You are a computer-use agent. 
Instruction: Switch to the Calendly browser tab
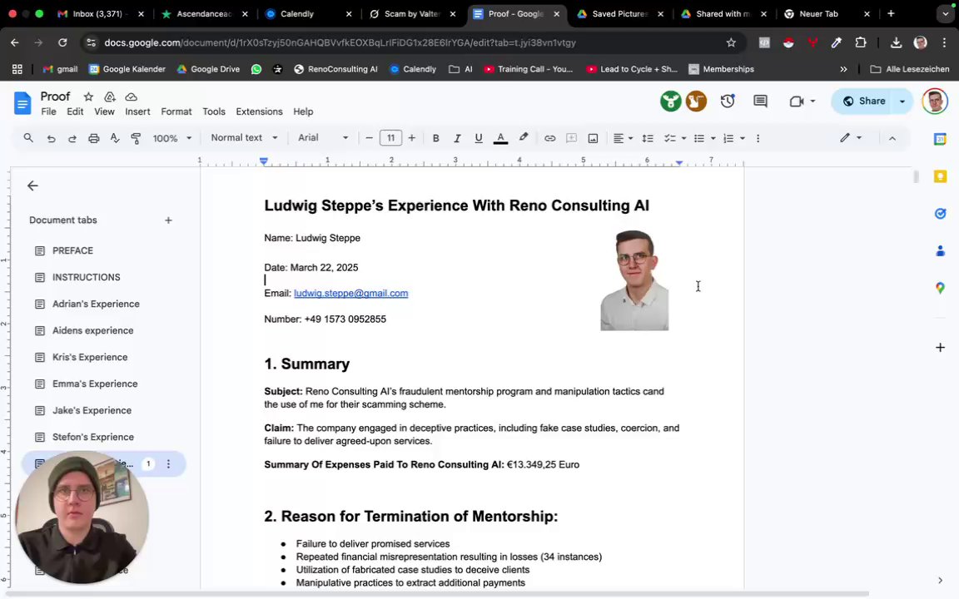pos(309,13)
